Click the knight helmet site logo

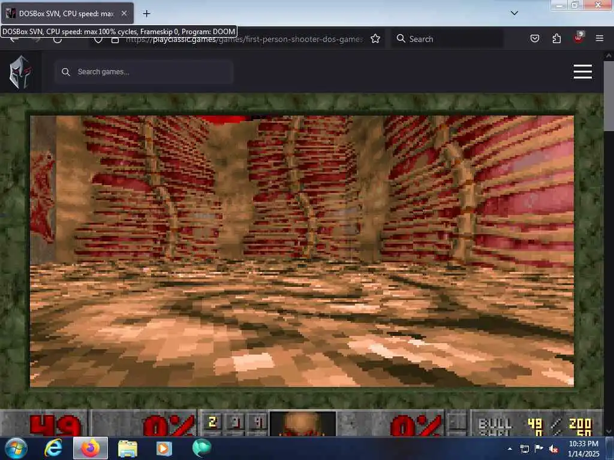click(x=20, y=72)
